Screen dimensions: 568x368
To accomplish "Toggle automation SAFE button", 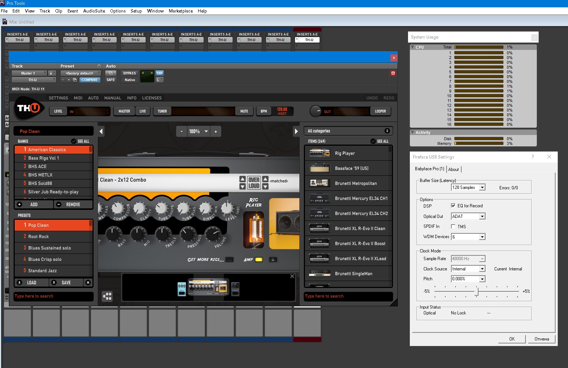I will [110, 80].
